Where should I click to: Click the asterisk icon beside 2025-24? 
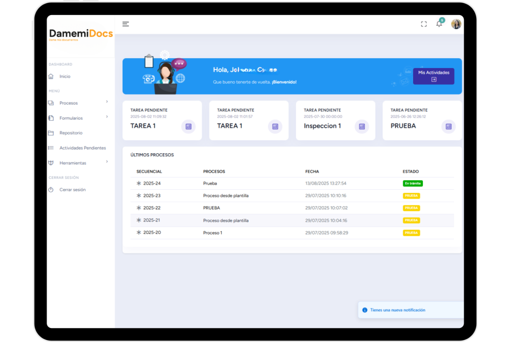point(139,183)
